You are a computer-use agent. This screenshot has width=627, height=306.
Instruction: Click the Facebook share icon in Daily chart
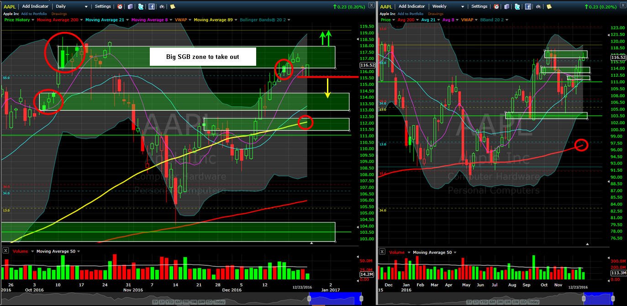coord(151,6)
